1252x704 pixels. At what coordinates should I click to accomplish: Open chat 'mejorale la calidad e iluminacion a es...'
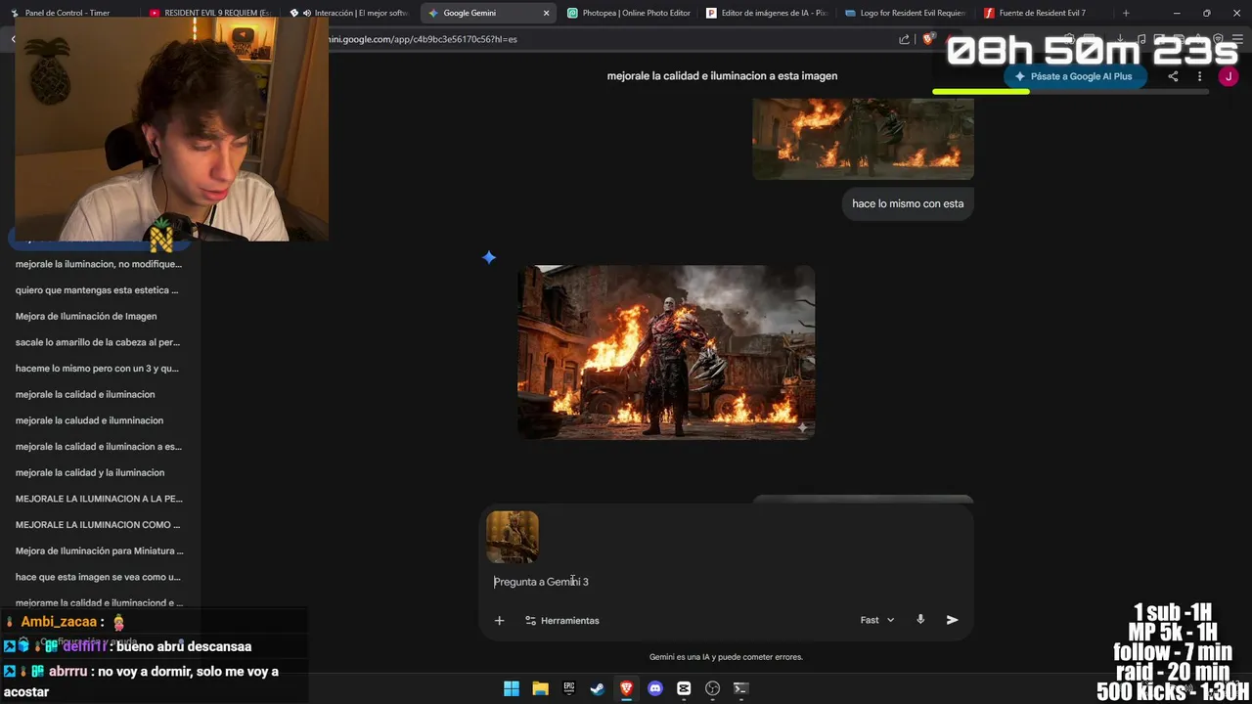click(x=99, y=447)
